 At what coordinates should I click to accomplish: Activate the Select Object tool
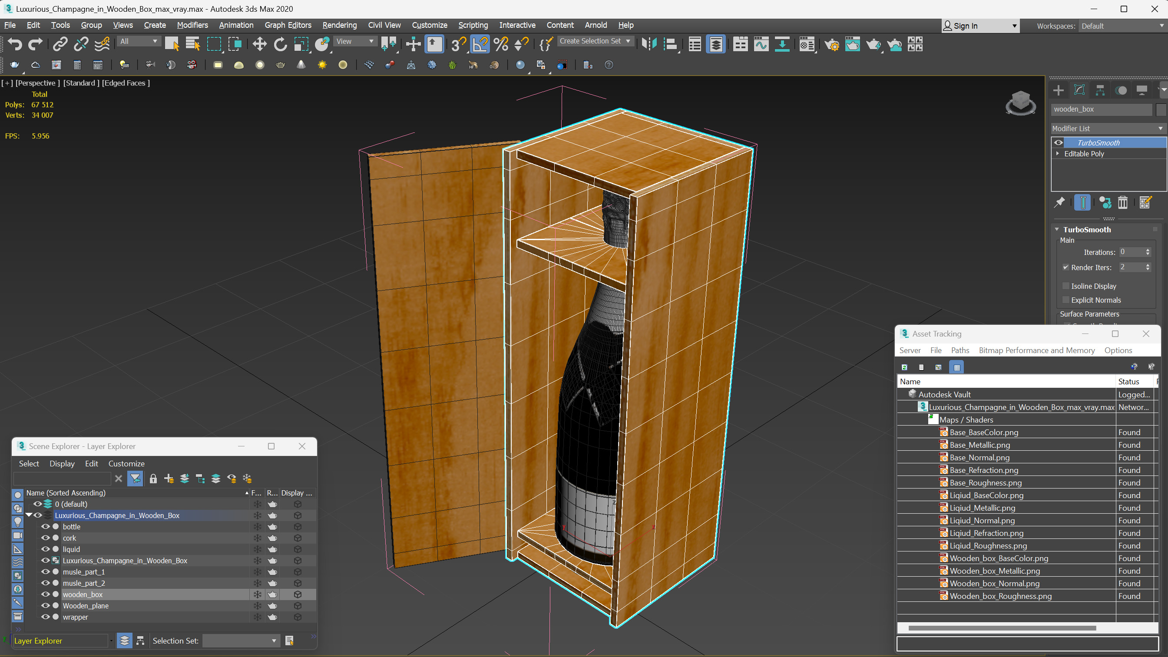[172, 44]
